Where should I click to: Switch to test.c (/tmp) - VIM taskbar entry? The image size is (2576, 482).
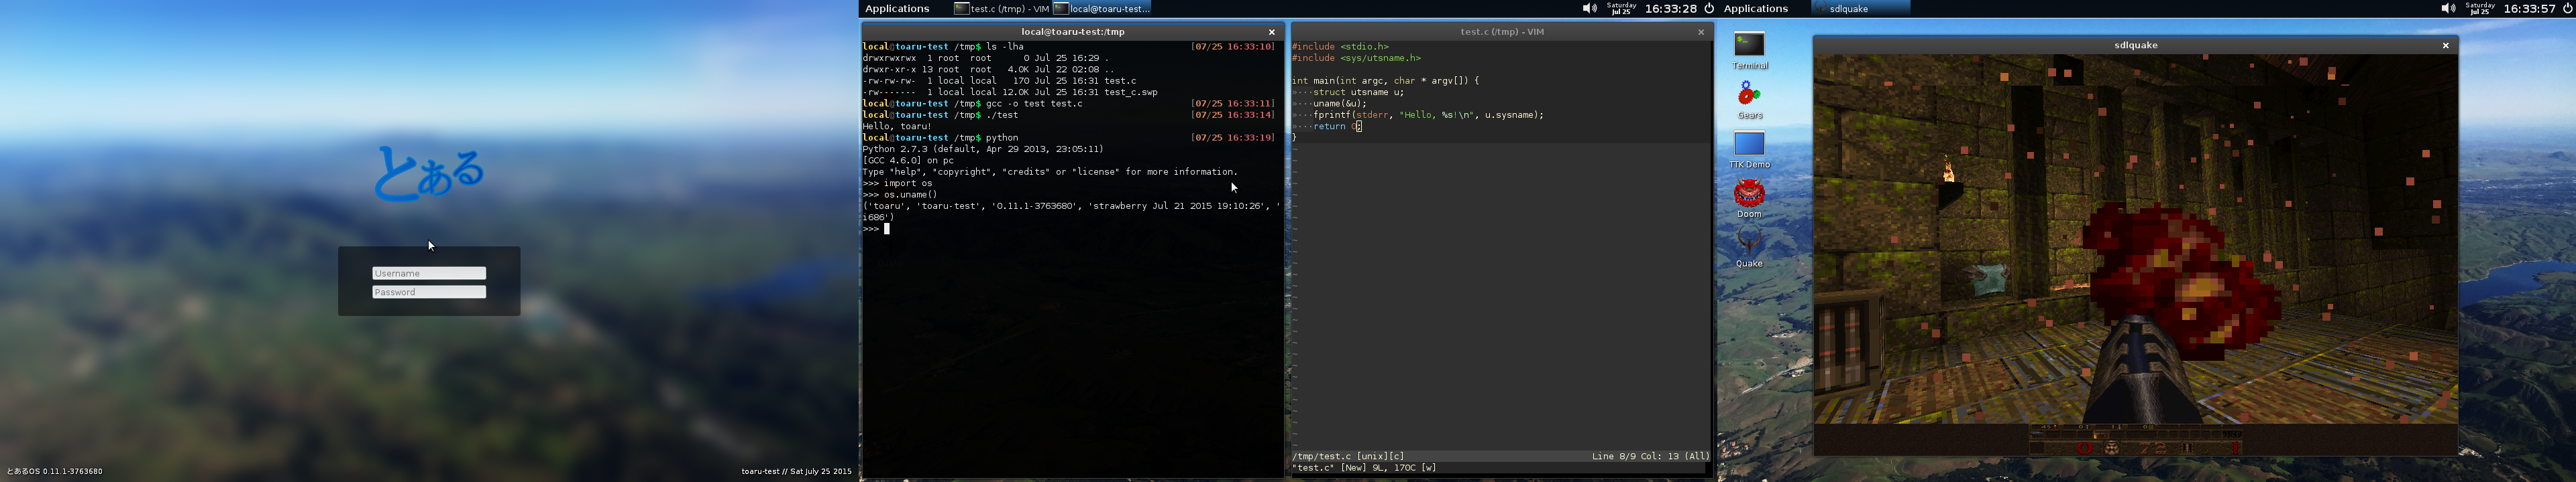tap(1001, 8)
